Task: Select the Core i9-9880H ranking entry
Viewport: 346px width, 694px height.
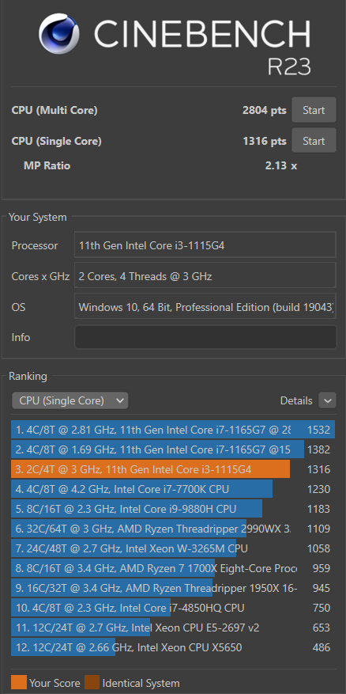Action: coord(173,509)
